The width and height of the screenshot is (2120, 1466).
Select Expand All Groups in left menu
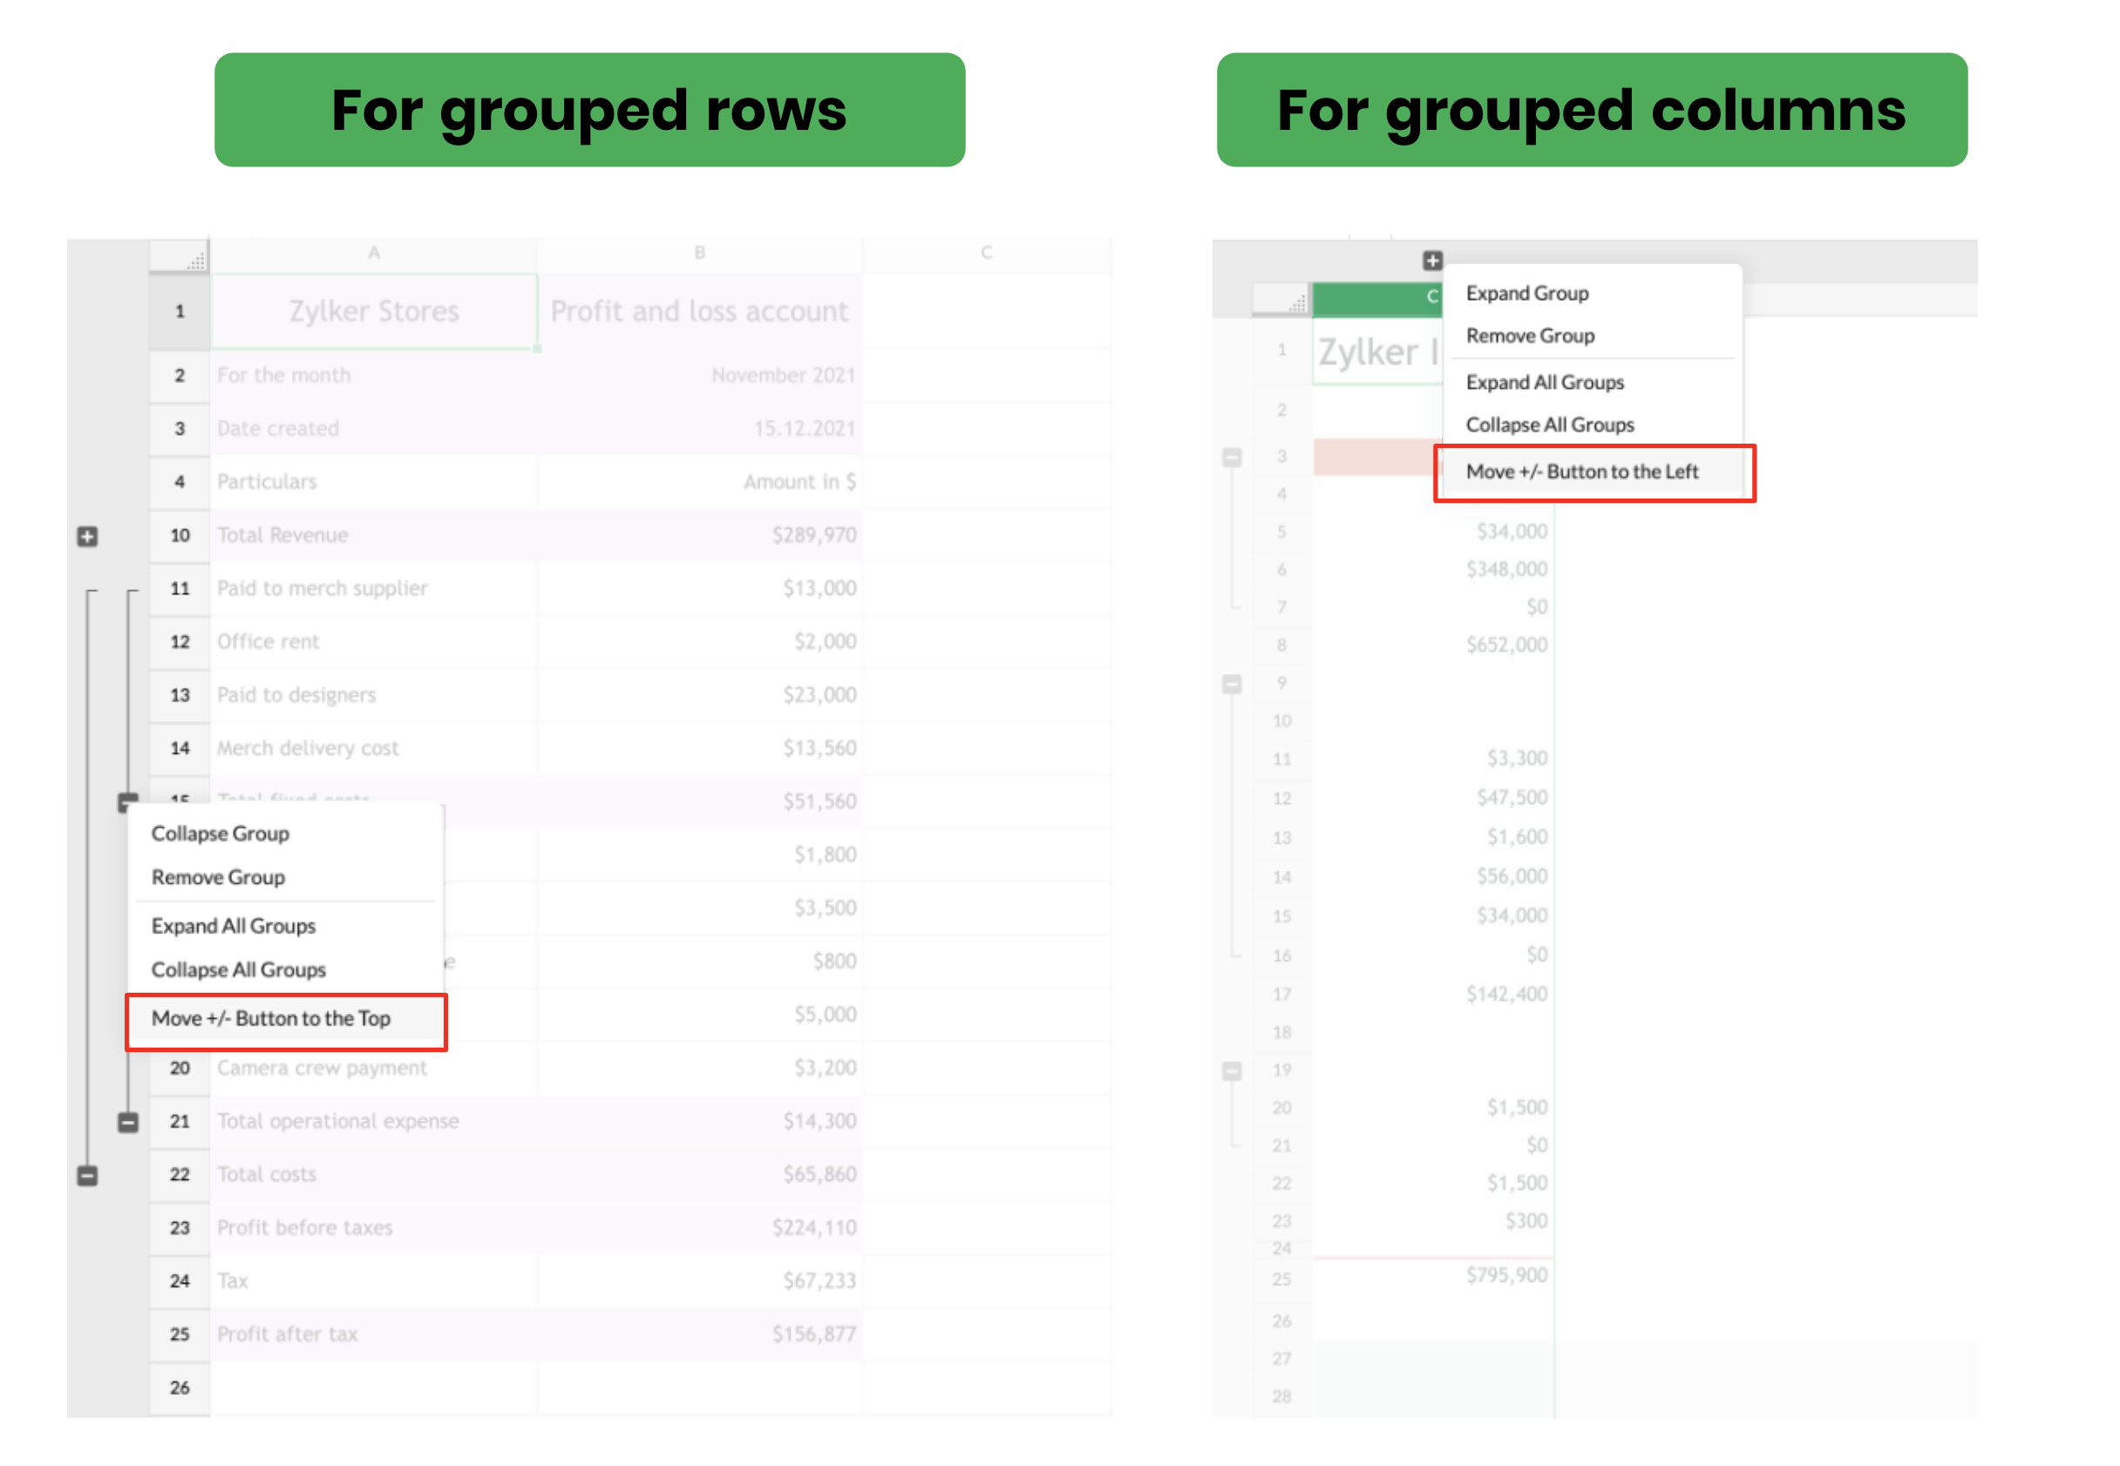(234, 926)
